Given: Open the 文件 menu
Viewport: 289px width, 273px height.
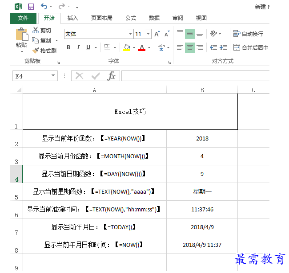Looking at the screenshot, I should click(23, 18).
